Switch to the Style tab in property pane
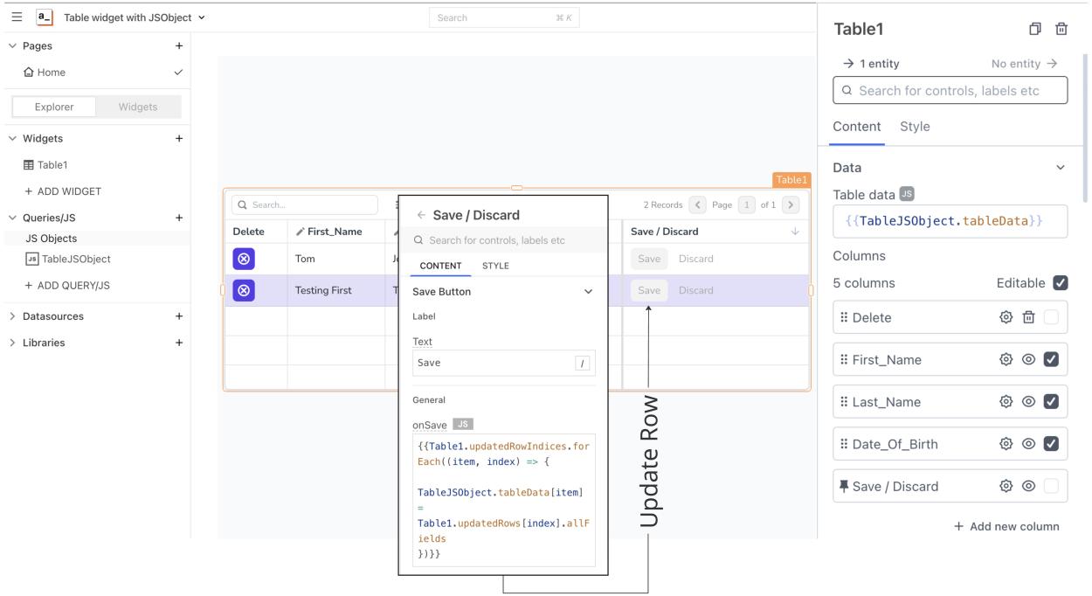 pos(915,127)
